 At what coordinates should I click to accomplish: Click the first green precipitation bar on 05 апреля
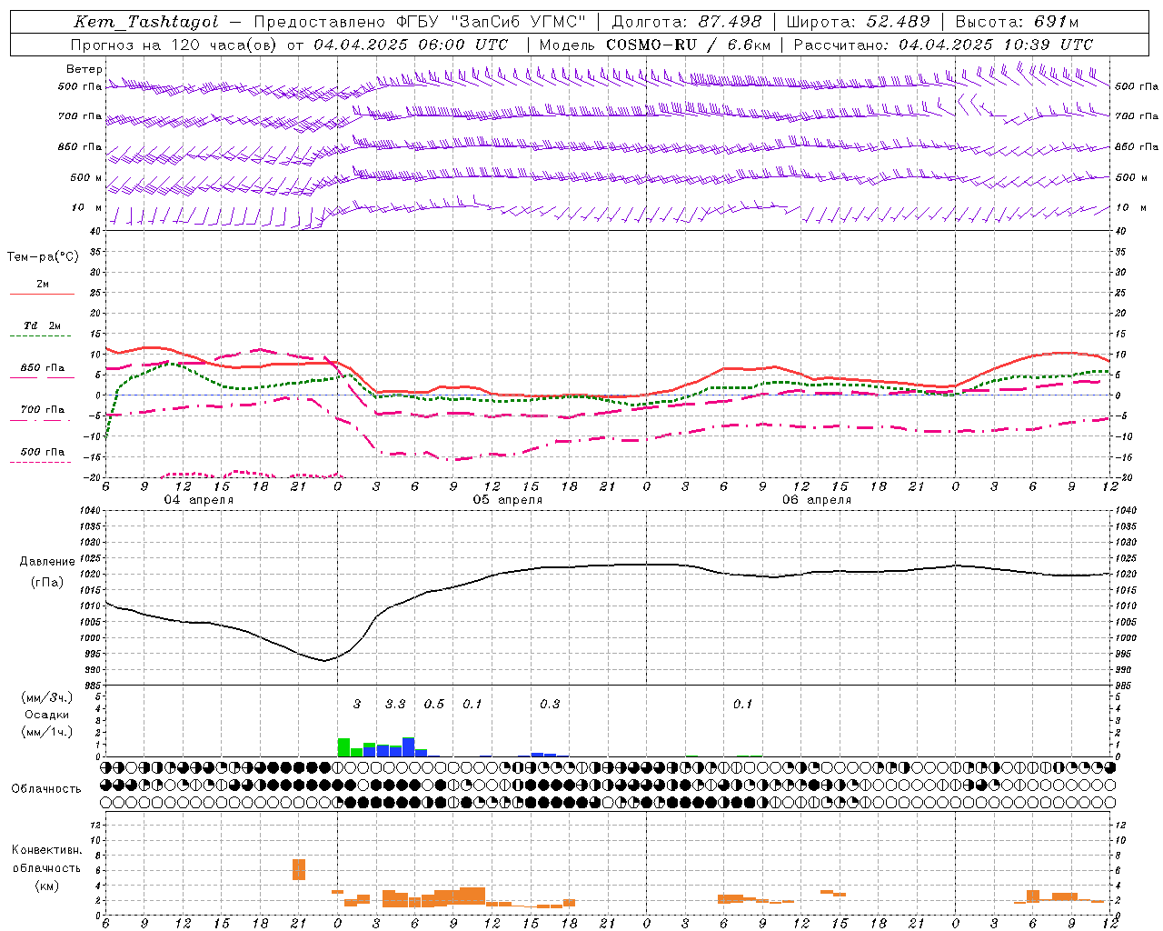coord(343,747)
